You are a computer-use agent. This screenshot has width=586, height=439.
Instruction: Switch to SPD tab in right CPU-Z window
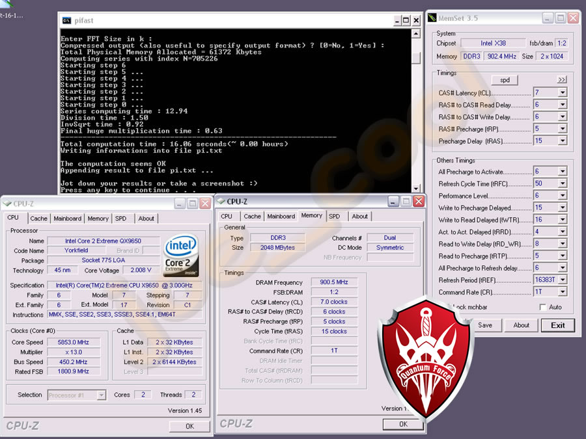(x=335, y=216)
